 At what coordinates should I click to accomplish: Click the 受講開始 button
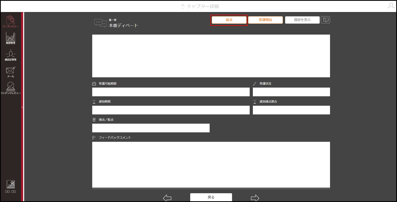265,20
